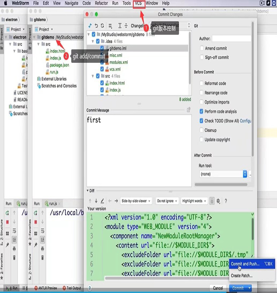
Task: Stop the process in electron window Run panel
Action: (x=7, y=222)
